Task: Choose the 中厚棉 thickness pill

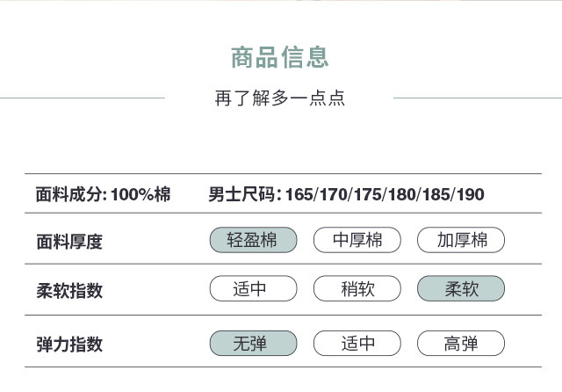Action: (357, 240)
